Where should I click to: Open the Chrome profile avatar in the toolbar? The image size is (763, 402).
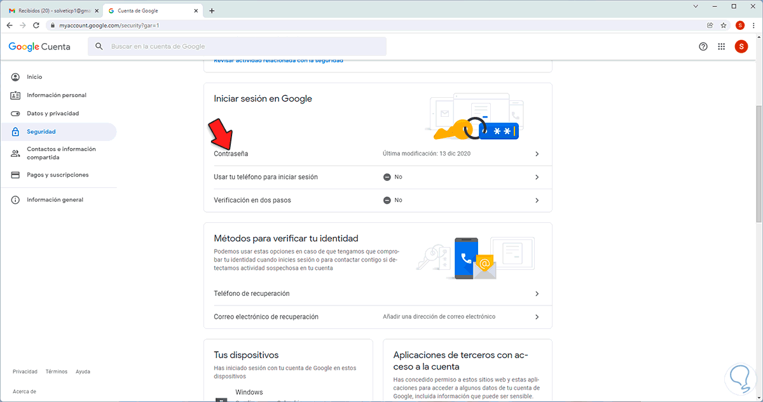click(x=740, y=25)
